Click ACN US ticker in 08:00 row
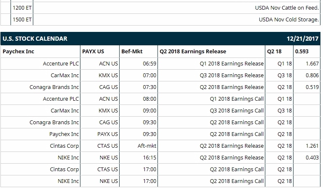This screenshot has width=323, height=188. tap(108, 99)
